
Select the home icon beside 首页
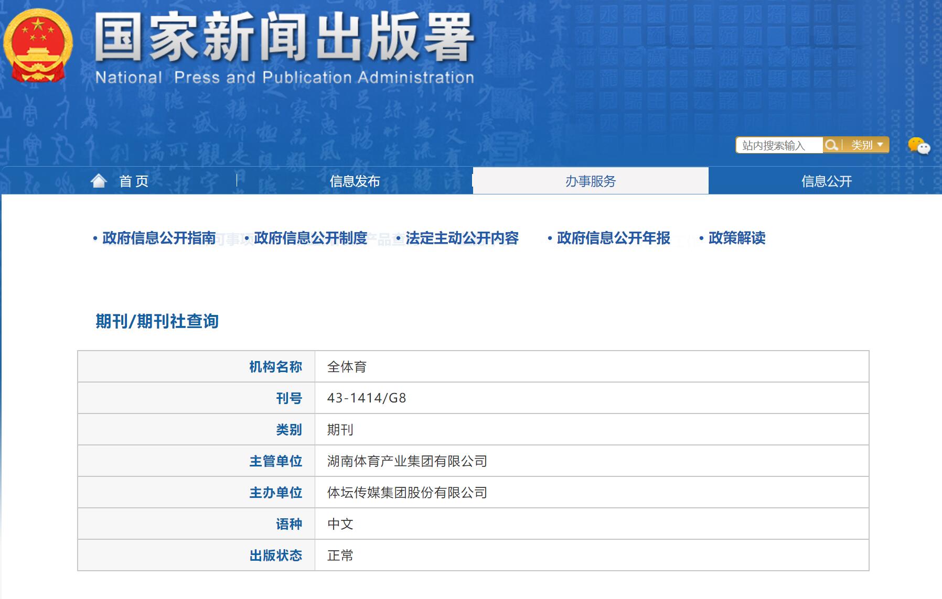(x=98, y=181)
